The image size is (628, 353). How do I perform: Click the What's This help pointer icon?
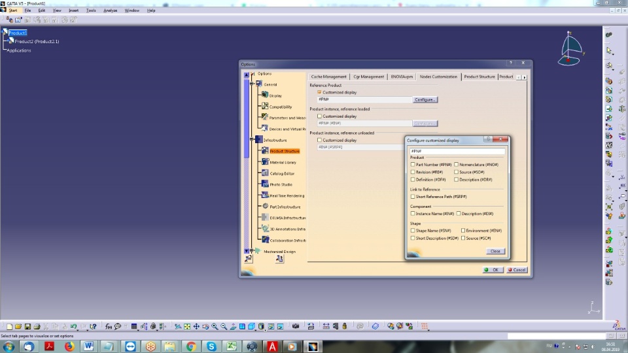93,327
